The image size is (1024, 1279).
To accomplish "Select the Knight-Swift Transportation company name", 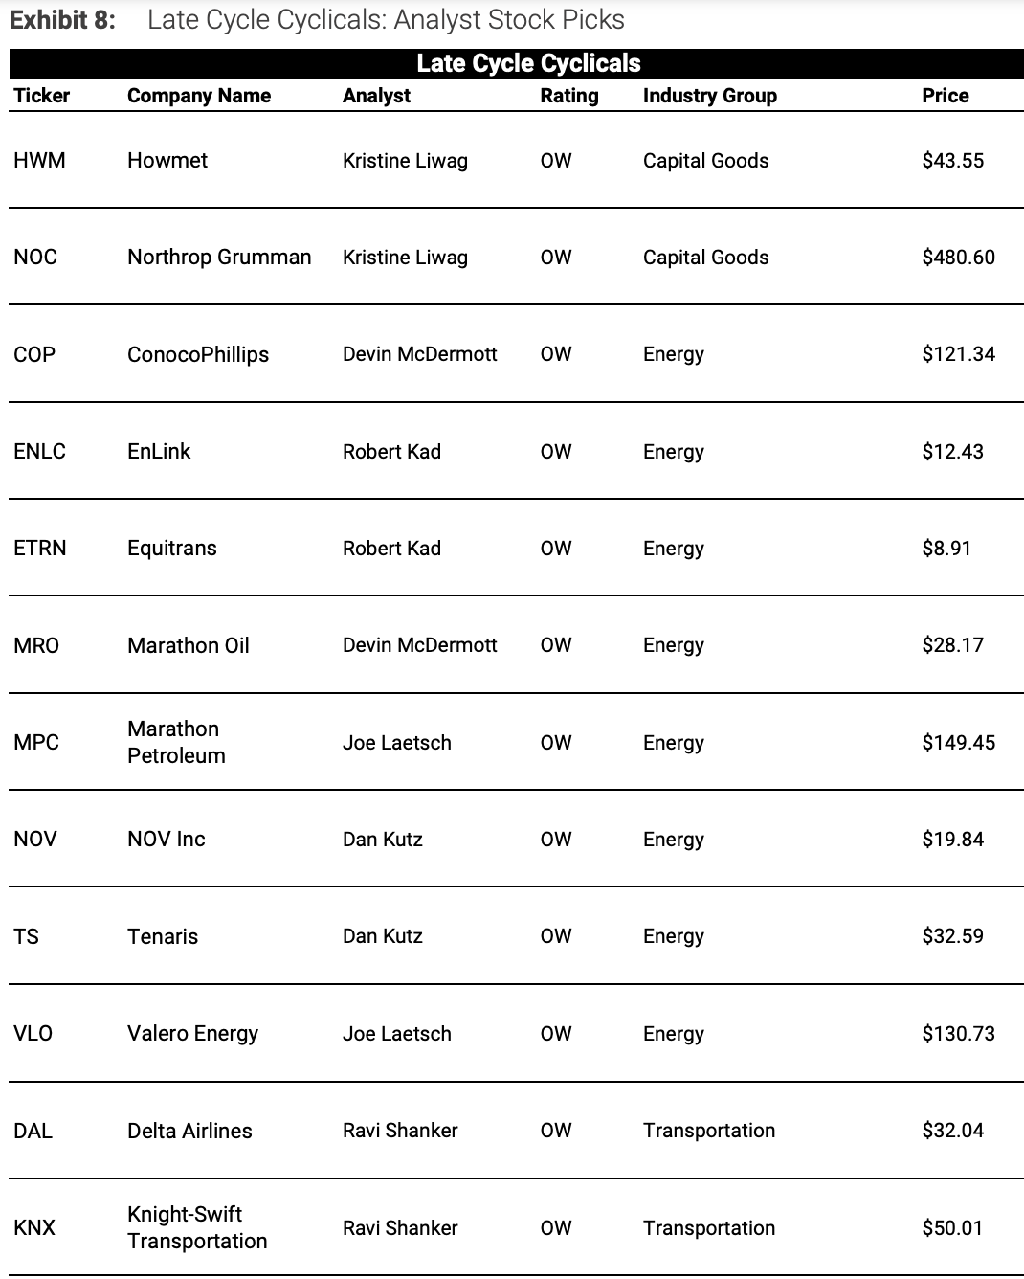I will tap(197, 1227).
